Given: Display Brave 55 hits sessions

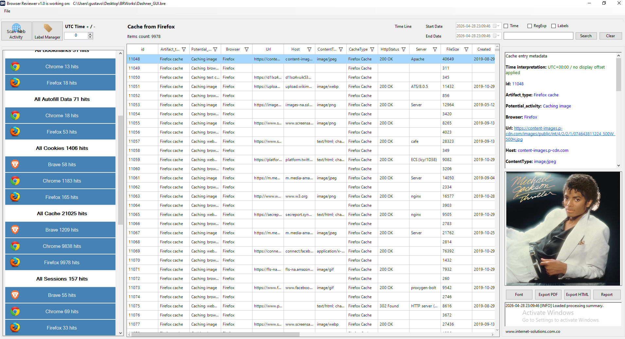Looking at the screenshot, I should click(x=61, y=295).
